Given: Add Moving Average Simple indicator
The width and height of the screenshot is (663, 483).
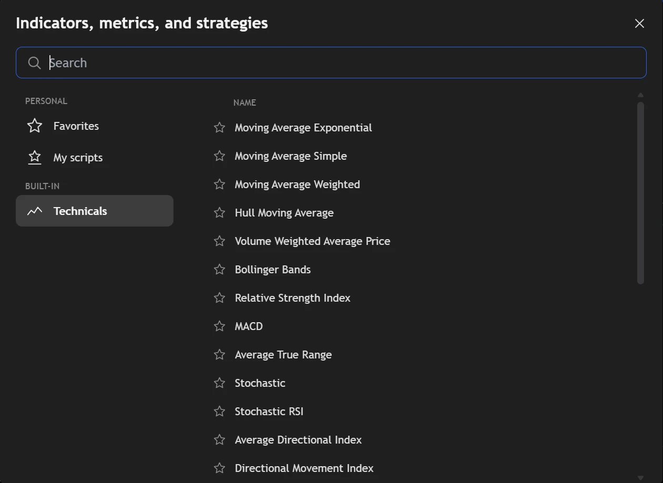Looking at the screenshot, I should click(x=291, y=156).
